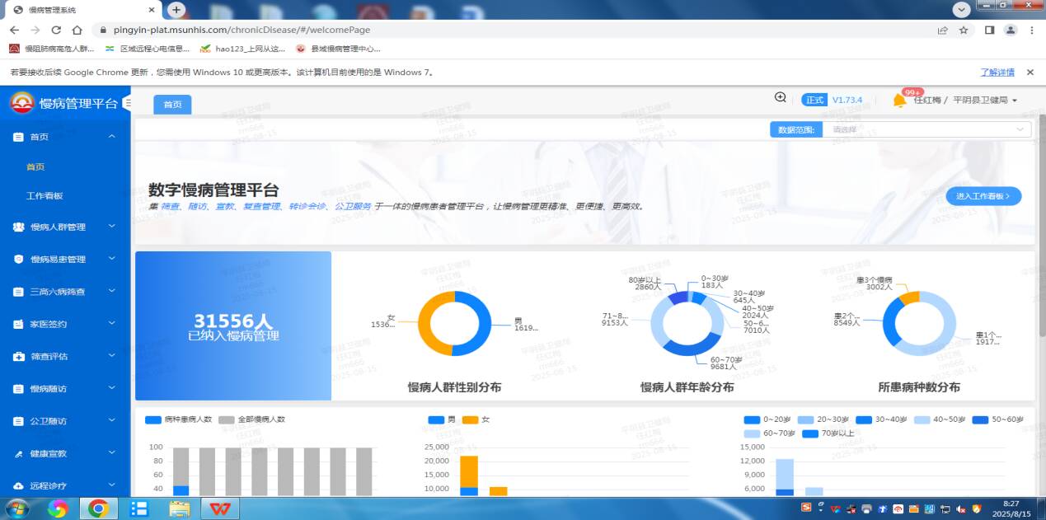
Task: Click the 筛查评估 medical kit icon
Action: (18, 357)
